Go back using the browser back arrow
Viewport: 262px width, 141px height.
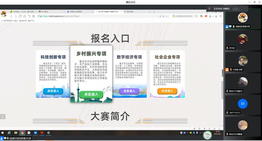(x=11, y=16)
